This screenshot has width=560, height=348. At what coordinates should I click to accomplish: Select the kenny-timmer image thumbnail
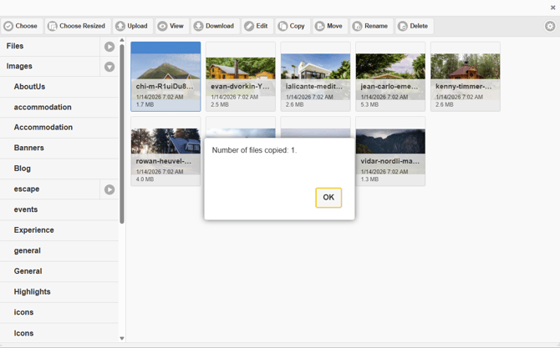[x=466, y=77]
